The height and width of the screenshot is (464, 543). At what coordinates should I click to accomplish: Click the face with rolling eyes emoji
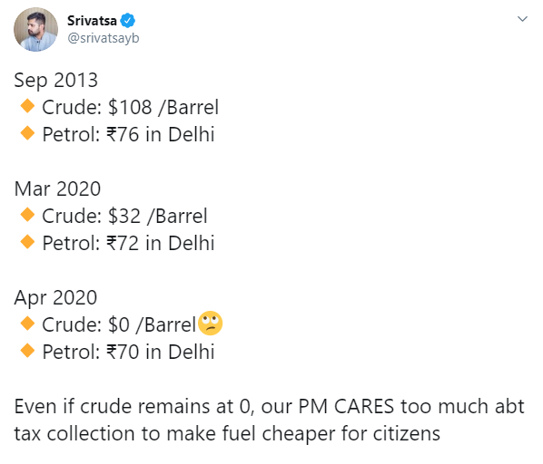click(x=210, y=323)
